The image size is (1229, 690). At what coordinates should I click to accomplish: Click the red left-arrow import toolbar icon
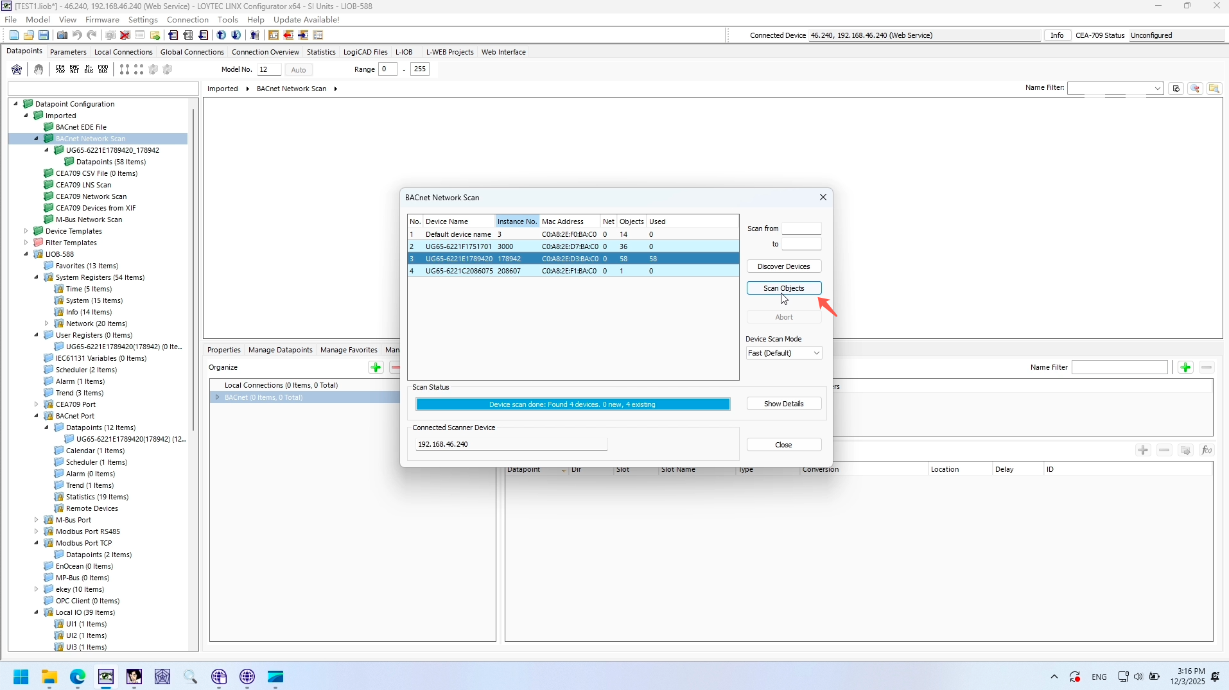click(288, 35)
